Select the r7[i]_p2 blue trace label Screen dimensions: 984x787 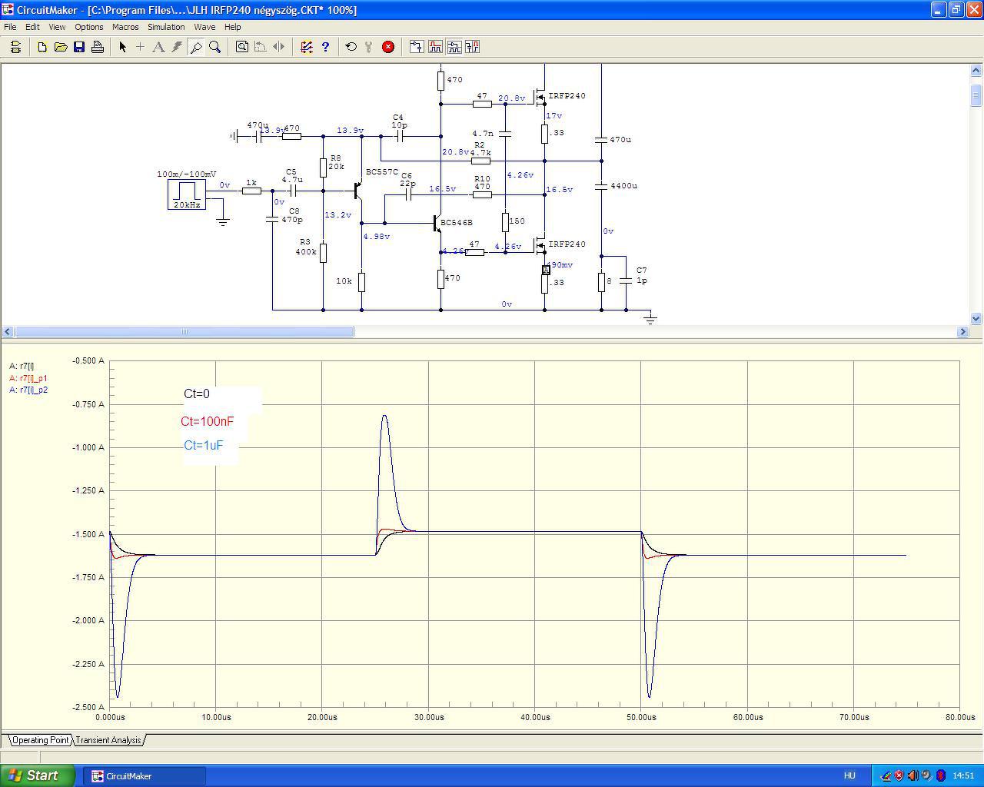pyautogui.click(x=28, y=390)
